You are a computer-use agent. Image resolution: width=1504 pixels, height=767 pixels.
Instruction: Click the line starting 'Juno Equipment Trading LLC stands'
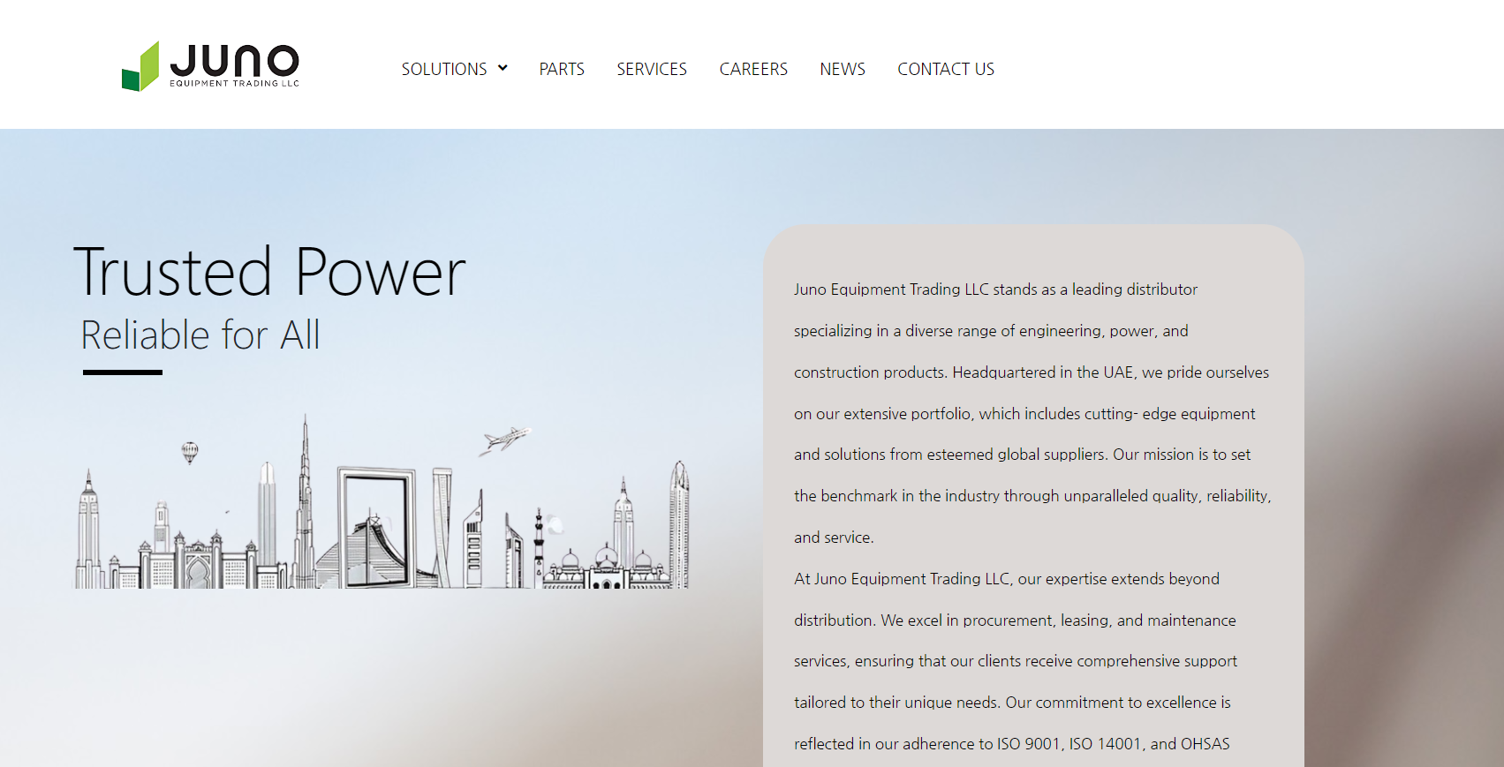coord(995,290)
